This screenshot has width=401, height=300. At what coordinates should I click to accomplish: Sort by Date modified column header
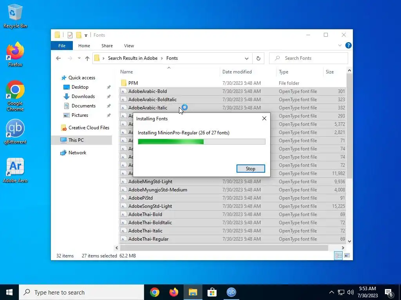pos(248,72)
